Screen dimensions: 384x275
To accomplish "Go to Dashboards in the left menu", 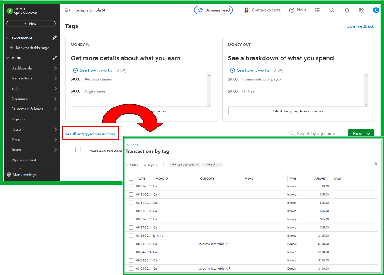I will click(x=21, y=68).
